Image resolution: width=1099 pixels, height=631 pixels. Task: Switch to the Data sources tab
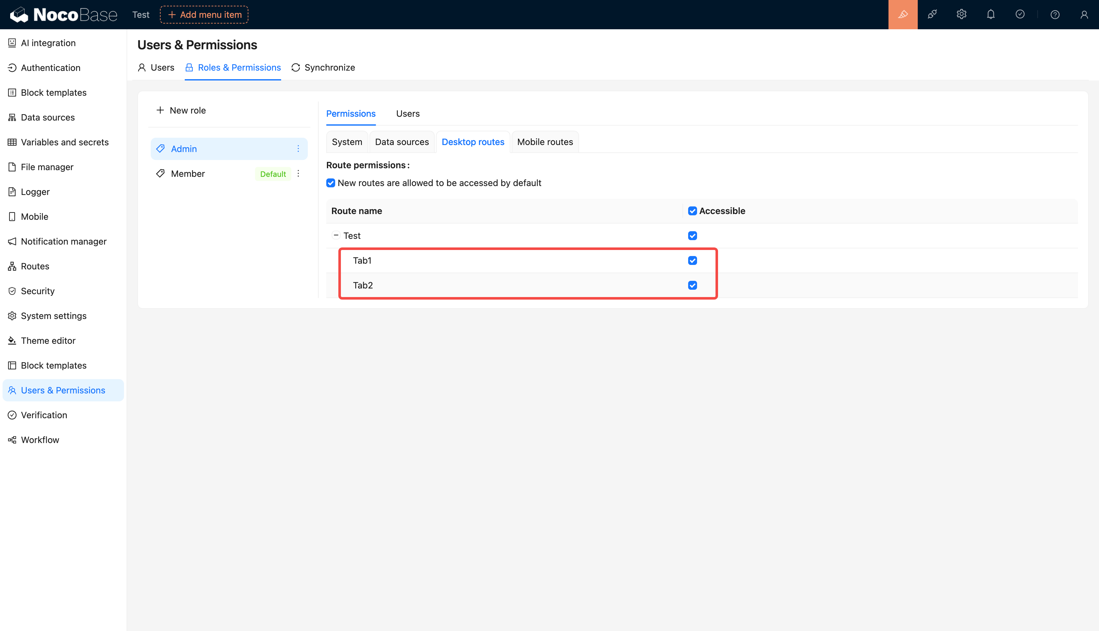[x=402, y=142]
